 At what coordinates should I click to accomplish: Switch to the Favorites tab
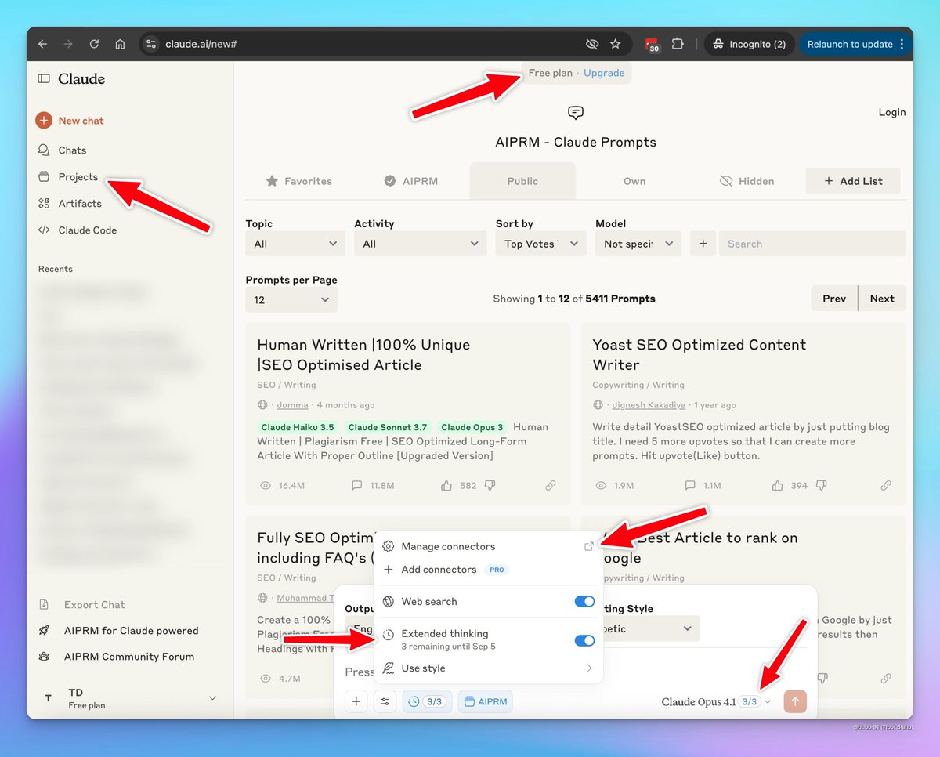[298, 181]
